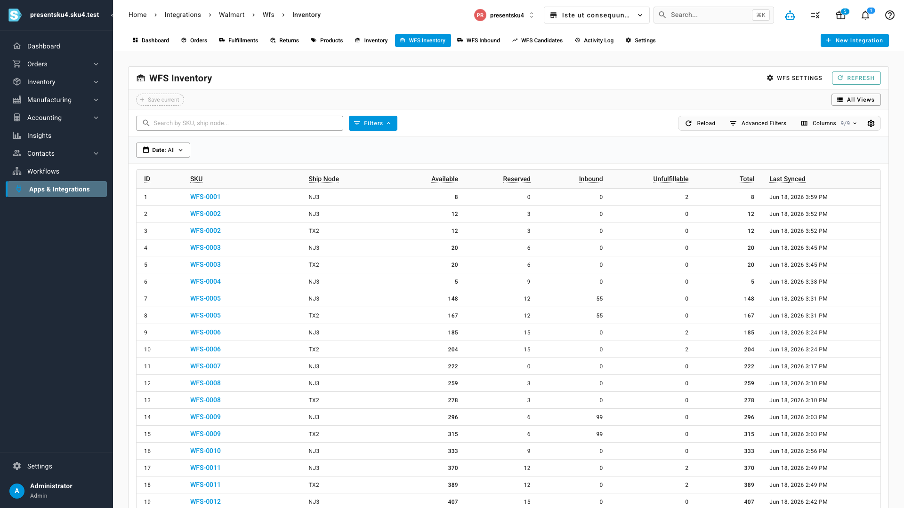Open Advanced Filters

758,123
